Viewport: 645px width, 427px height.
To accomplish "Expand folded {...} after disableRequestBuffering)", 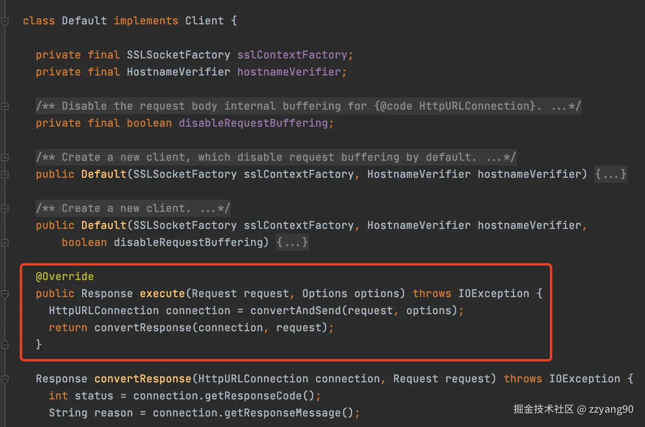I will pyautogui.click(x=292, y=243).
